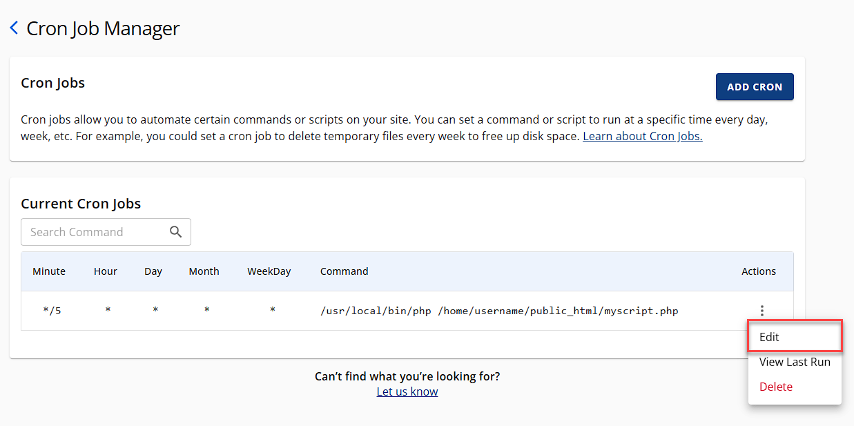Follow the Let us know link
854x426 pixels.
pos(407,391)
